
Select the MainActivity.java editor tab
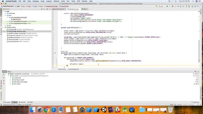(x=74, y=9)
